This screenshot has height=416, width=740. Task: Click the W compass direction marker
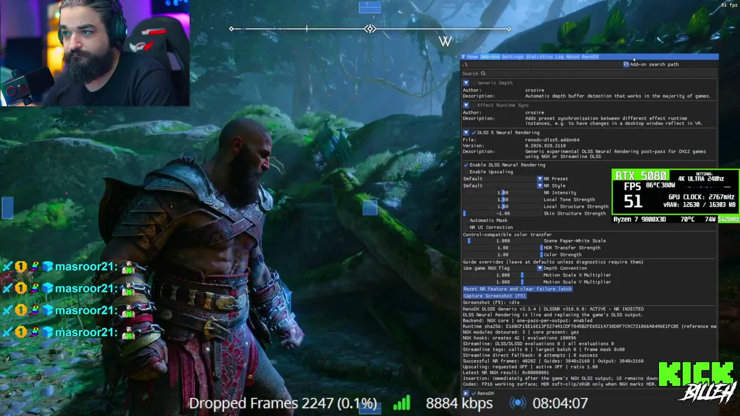[x=445, y=41]
